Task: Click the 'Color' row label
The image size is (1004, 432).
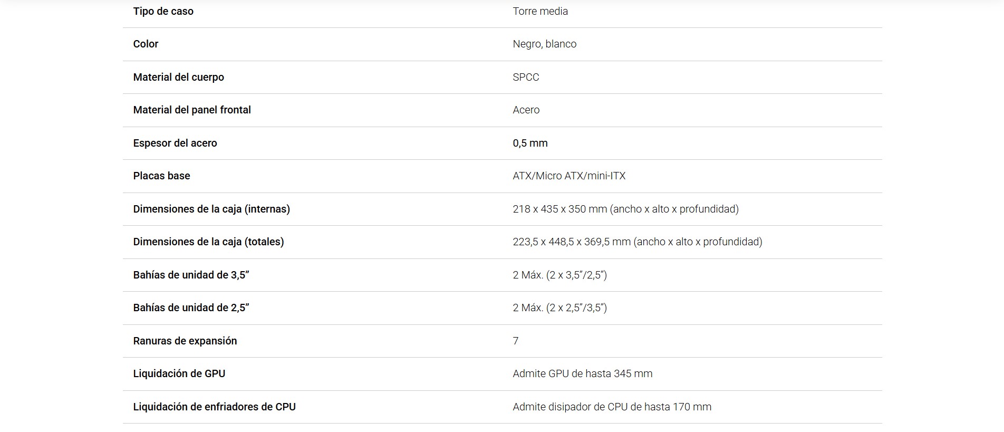Action: click(x=146, y=44)
